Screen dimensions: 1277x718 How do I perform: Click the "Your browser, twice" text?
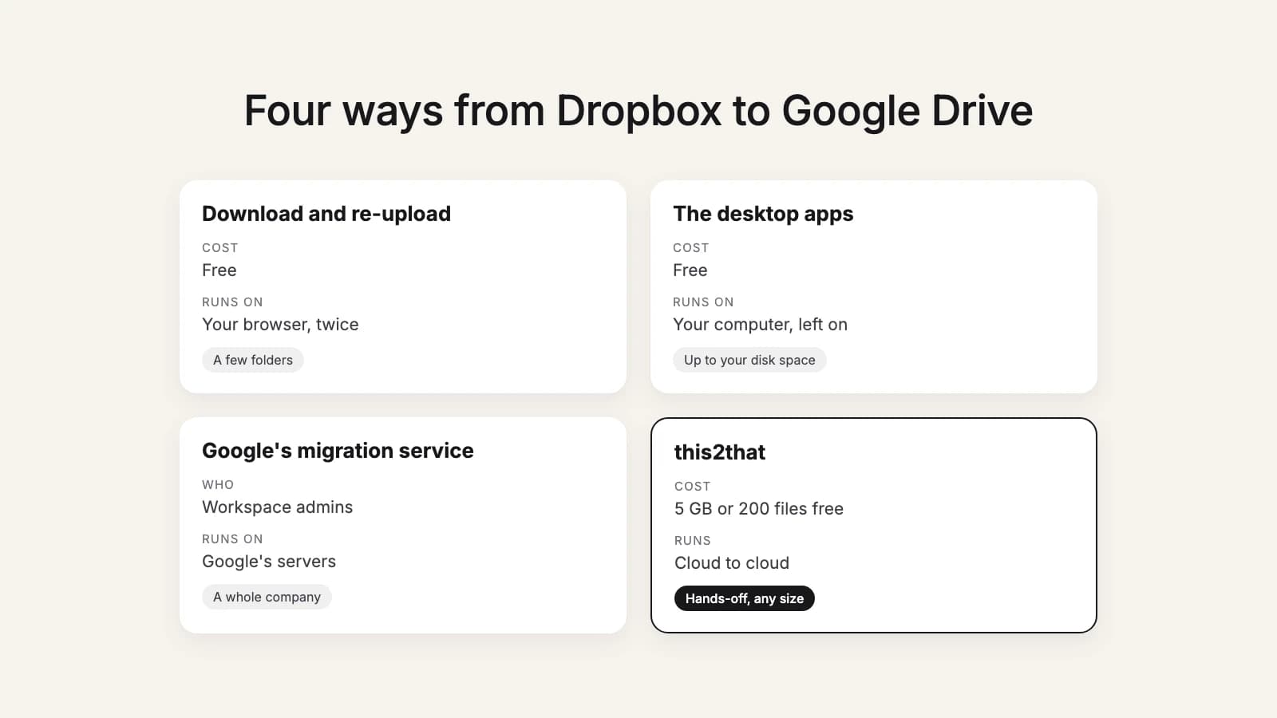[280, 325]
